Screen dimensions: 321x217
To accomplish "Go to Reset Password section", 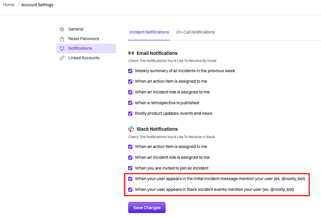I will pos(86,39).
